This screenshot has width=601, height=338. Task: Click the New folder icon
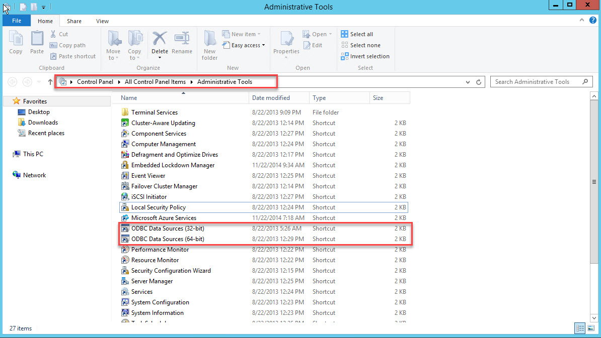tap(210, 39)
